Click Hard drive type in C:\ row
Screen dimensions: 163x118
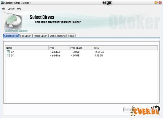tap(55, 52)
